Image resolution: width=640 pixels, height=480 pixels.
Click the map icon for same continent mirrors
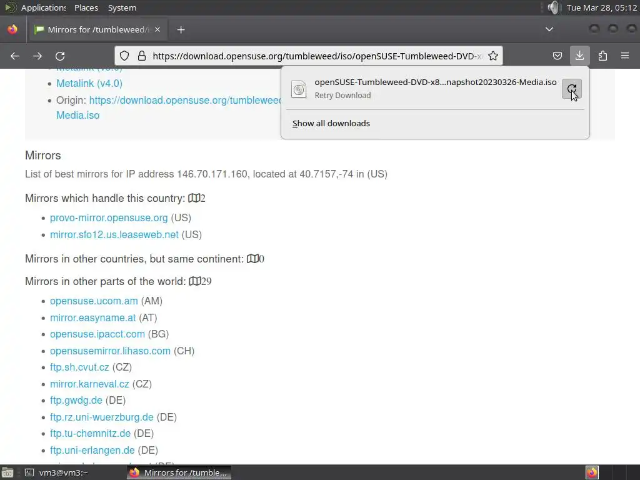(x=252, y=259)
